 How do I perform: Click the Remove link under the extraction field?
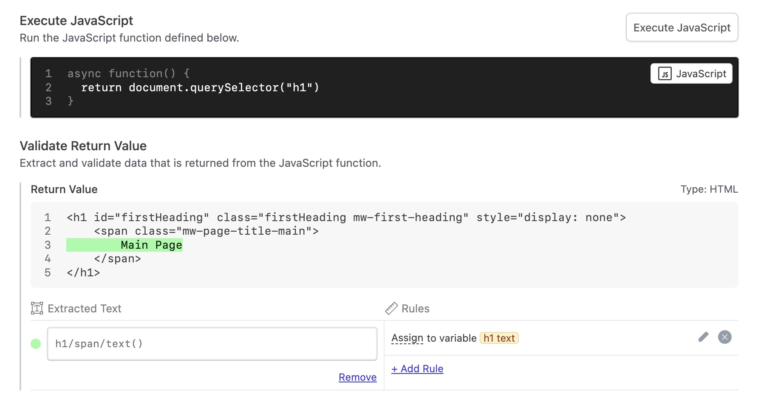pyautogui.click(x=357, y=377)
